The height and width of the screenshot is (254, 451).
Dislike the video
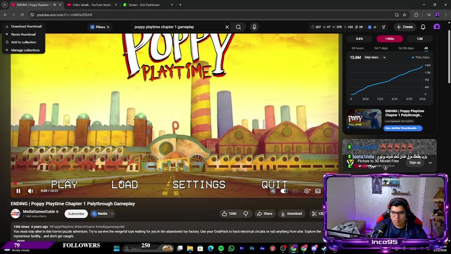point(246,213)
